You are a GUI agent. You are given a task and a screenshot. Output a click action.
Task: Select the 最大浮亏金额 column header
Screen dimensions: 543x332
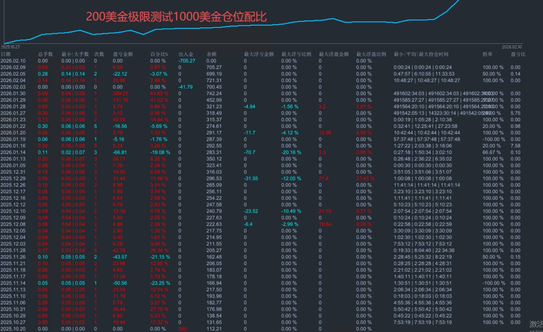(259, 54)
